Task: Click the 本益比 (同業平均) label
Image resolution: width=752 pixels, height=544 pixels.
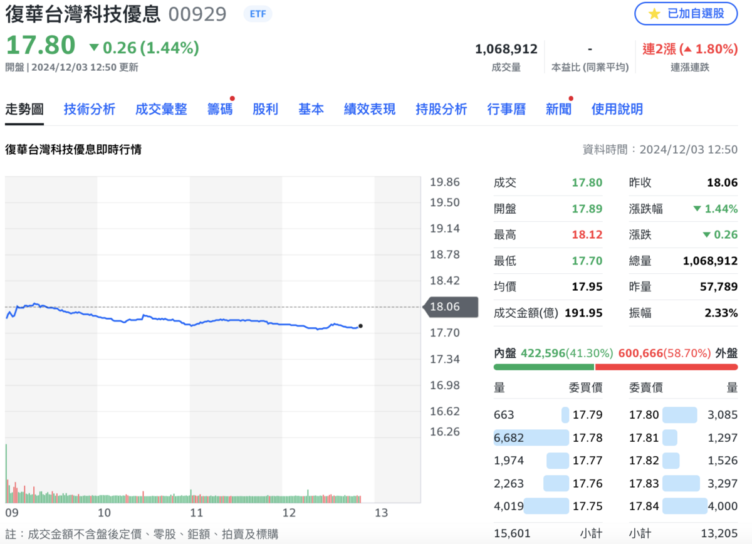Action: pyautogui.click(x=590, y=67)
